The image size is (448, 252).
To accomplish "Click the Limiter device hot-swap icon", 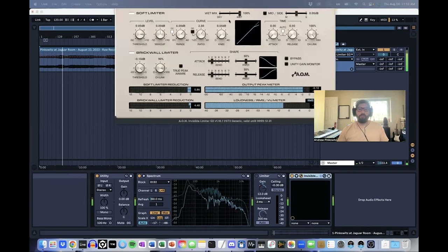I will [279, 176].
